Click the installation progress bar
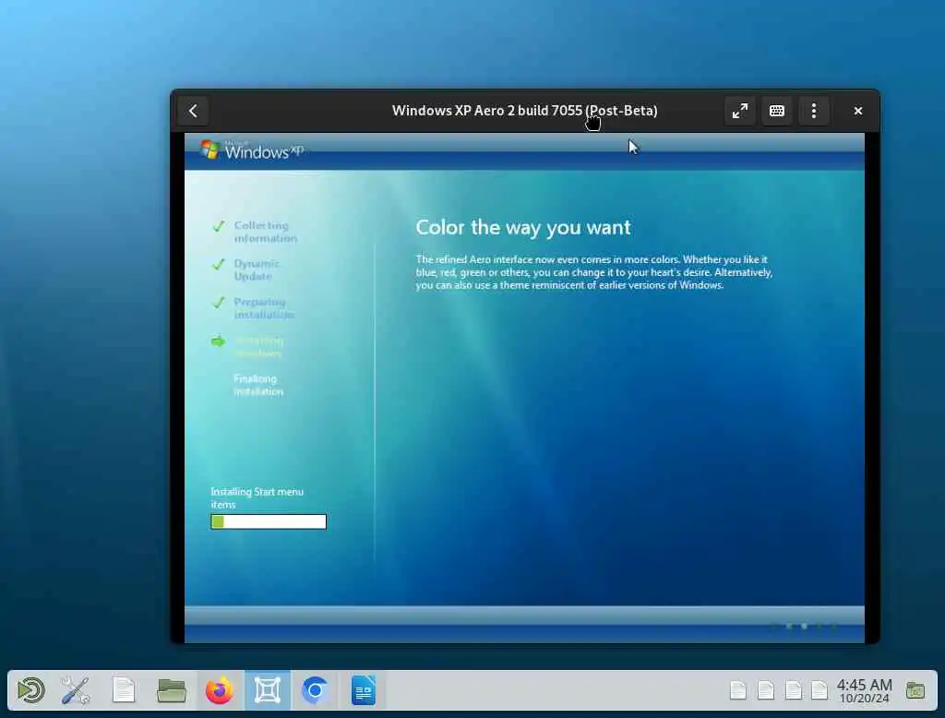 tap(269, 521)
